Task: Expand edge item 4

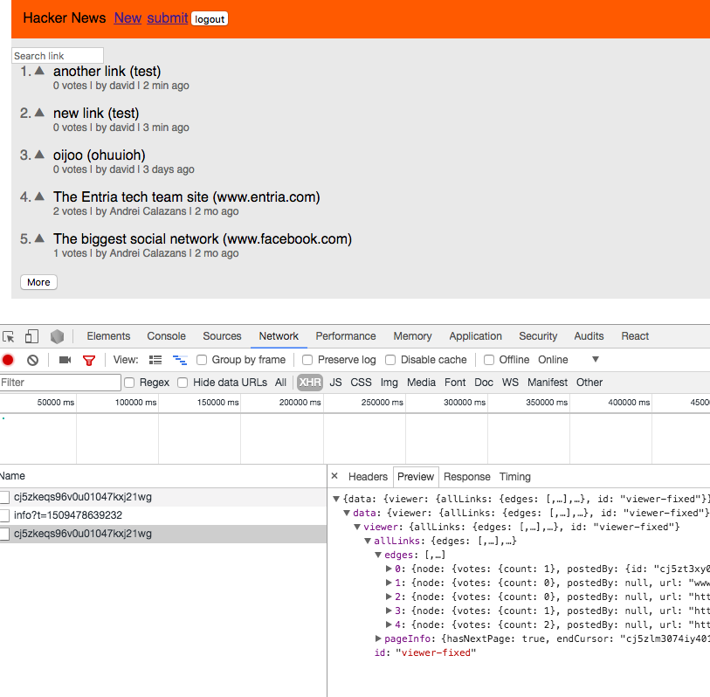Action: pyautogui.click(x=389, y=625)
